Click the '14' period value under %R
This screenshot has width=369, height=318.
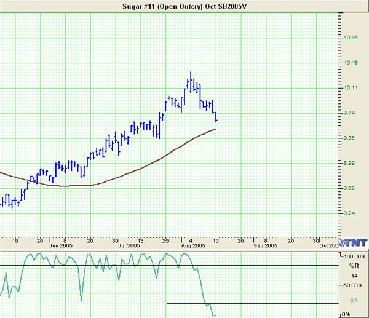[x=354, y=276]
